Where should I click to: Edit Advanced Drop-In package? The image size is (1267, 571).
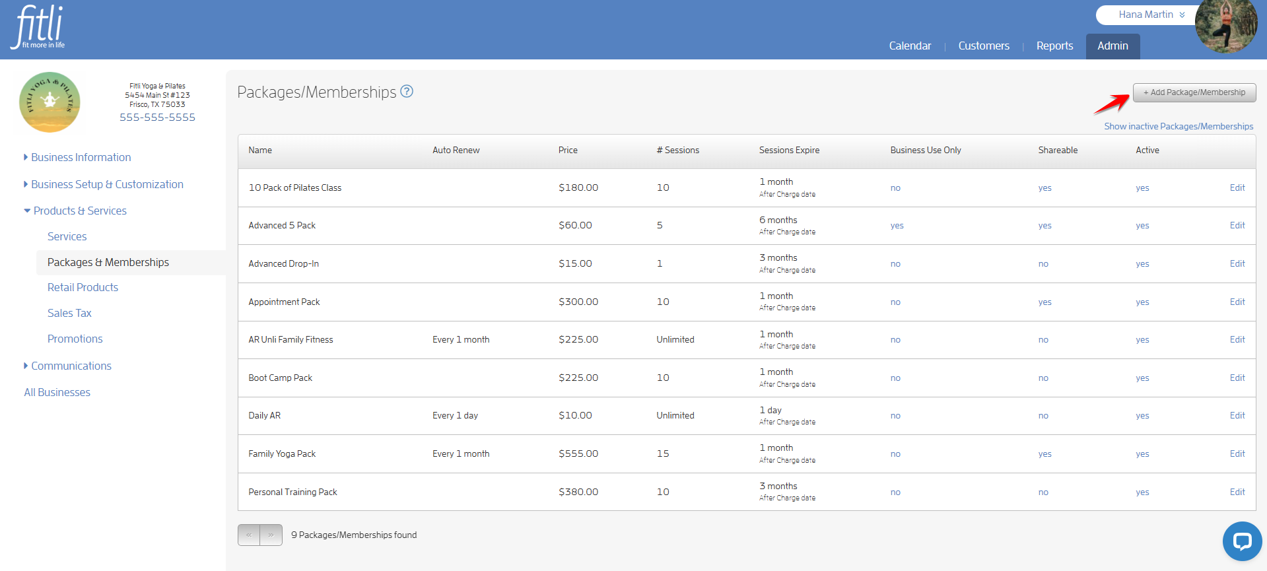[1237, 263]
